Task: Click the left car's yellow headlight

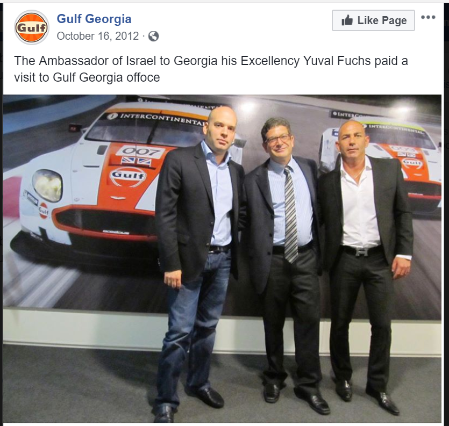Action: tap(47, 185)
